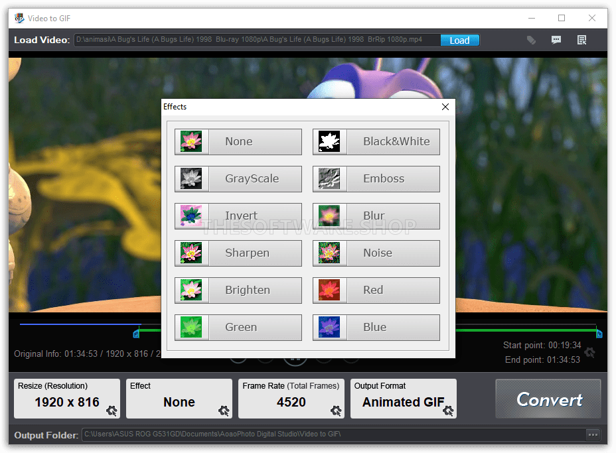The image size is (616, 453).
Task: Click the GrayScale flower preview thumbnail
Action: [x=191, y=178]
